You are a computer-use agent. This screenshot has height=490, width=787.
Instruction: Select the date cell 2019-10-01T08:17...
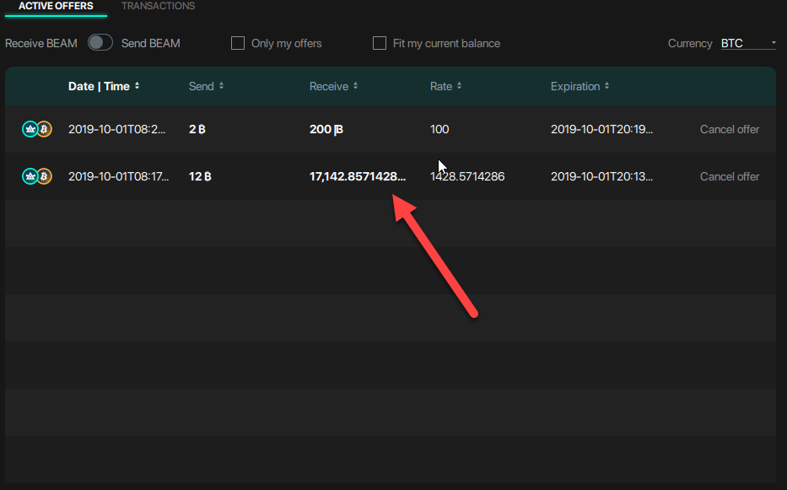[x=118, y=177]
